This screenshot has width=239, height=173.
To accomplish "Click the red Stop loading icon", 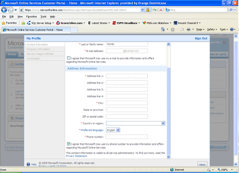I will pyautogui.click(x=161, y=10).
